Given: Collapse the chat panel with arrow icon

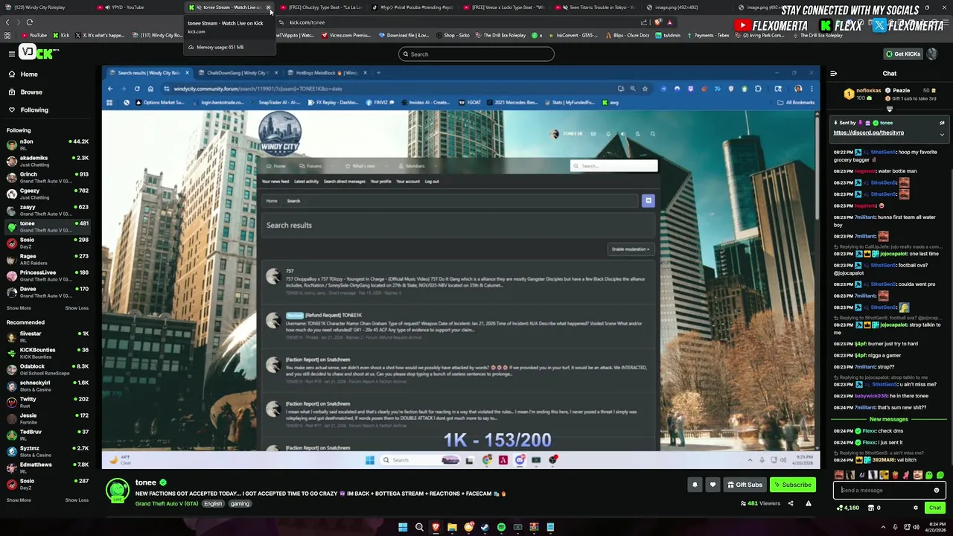Looking at the screenshot, I should 834,74.
